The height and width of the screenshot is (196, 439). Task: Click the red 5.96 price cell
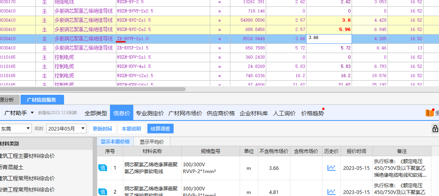click(329, 29)
